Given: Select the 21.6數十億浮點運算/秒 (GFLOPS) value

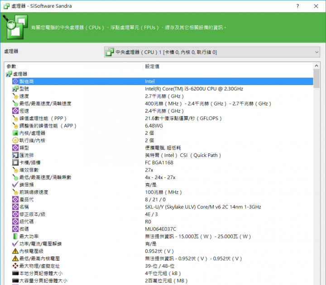Looking at the screenshot, I should tap(183, 119).
